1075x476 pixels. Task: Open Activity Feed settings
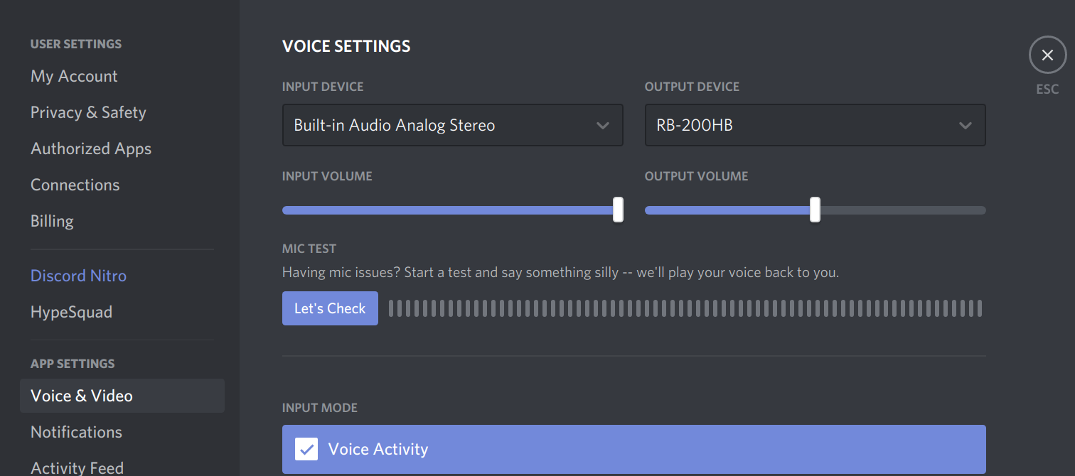click(77, 467)
